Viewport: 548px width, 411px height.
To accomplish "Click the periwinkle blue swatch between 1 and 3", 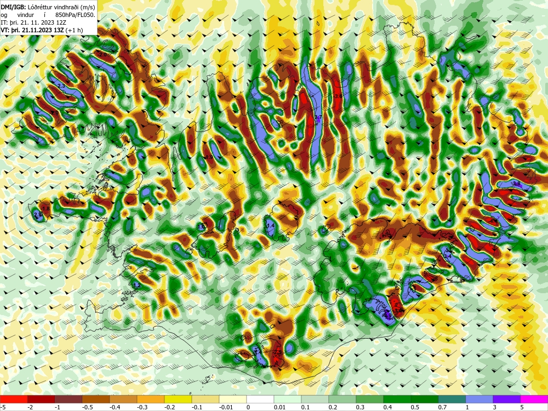I will [x=480, y=399].
